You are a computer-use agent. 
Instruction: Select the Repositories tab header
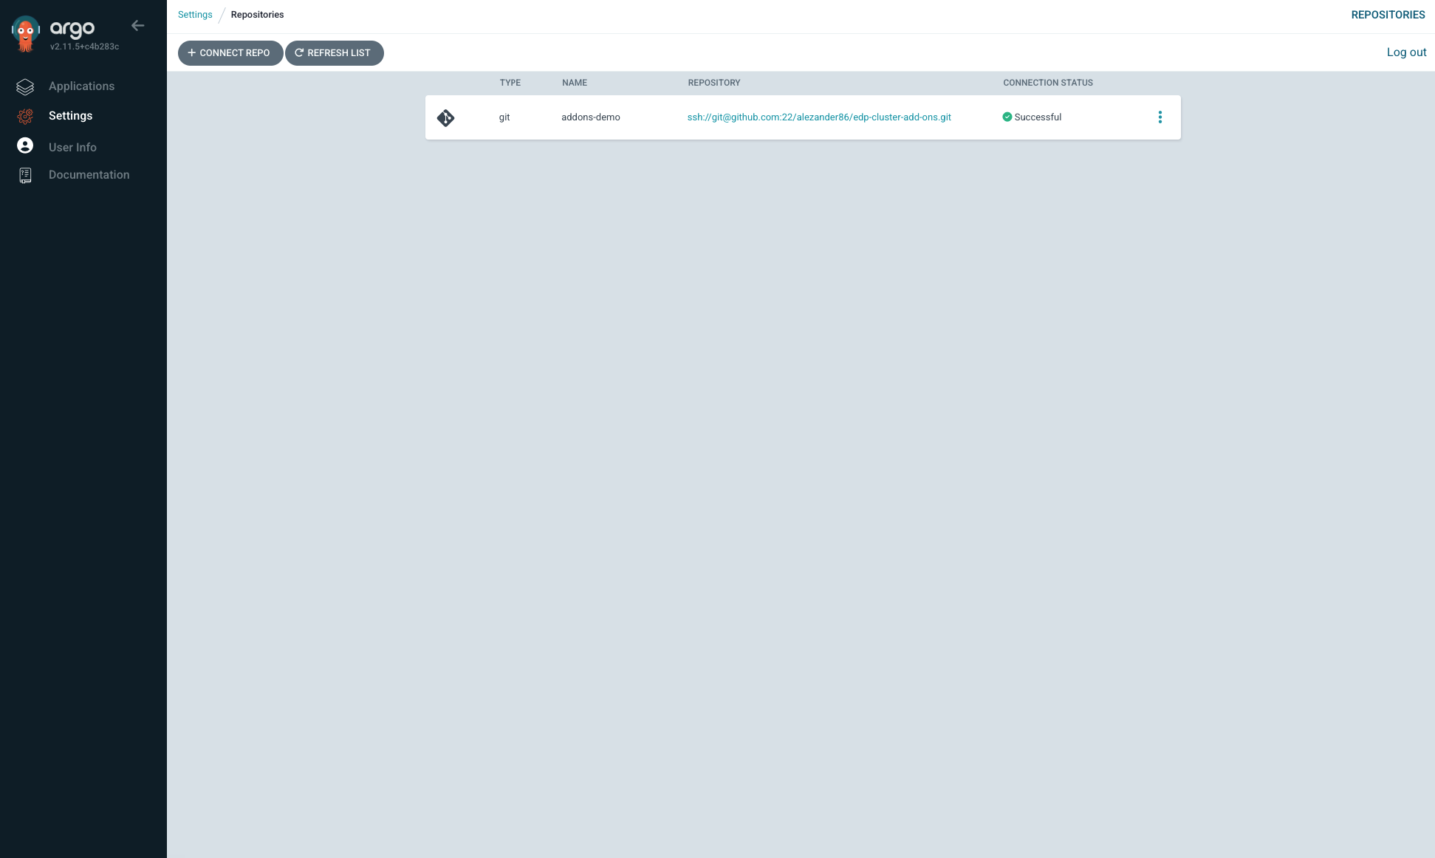[x=1387, y=14]
